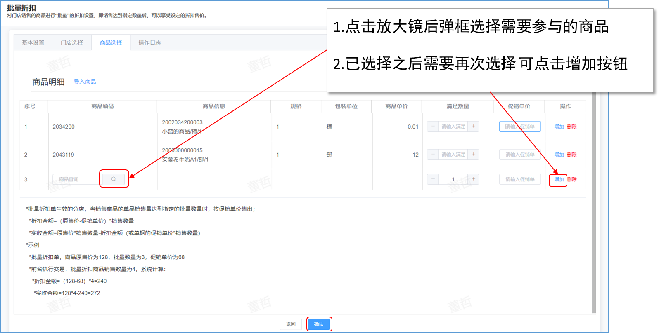The height and width of the screenshot is (333, 659).
Task: Click 删除 in the 2034200 row
Action: click(x=572, y=127)
